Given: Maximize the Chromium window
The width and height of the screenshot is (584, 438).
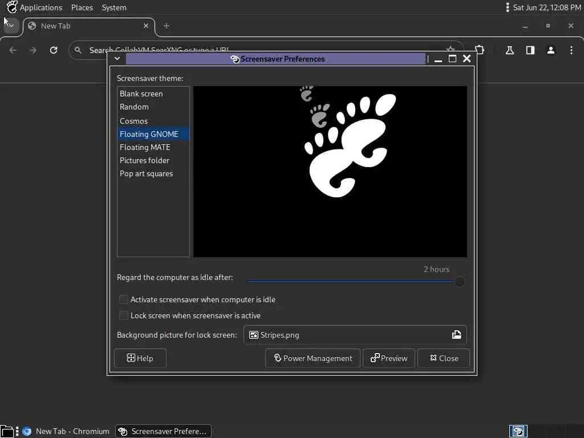Looking at the screenshot, I should coord(548,26).
